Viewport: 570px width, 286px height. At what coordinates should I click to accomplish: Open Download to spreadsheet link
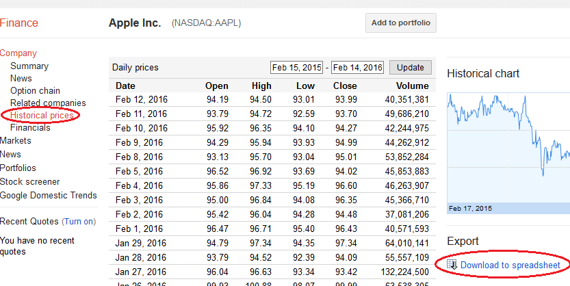click(x=510, y=265)
